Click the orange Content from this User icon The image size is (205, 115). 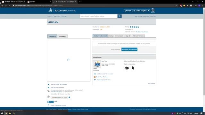(95, 77)
